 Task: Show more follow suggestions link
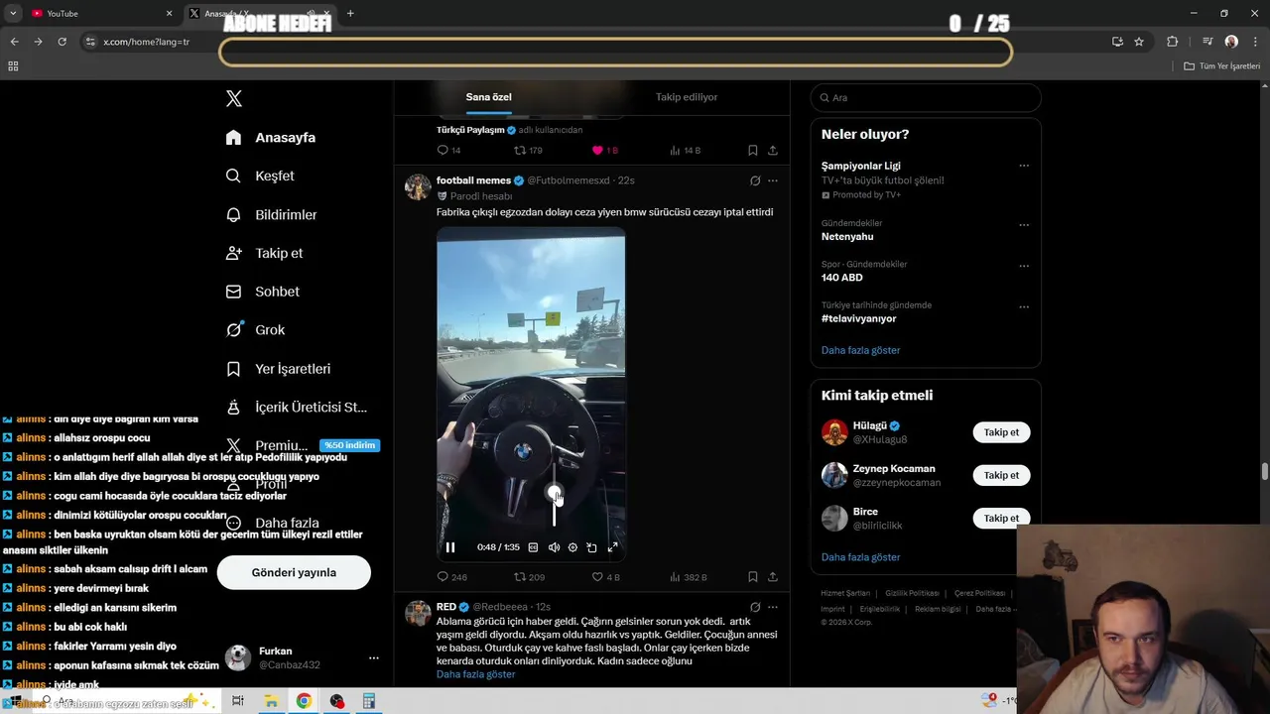click(x=860, y=557)
